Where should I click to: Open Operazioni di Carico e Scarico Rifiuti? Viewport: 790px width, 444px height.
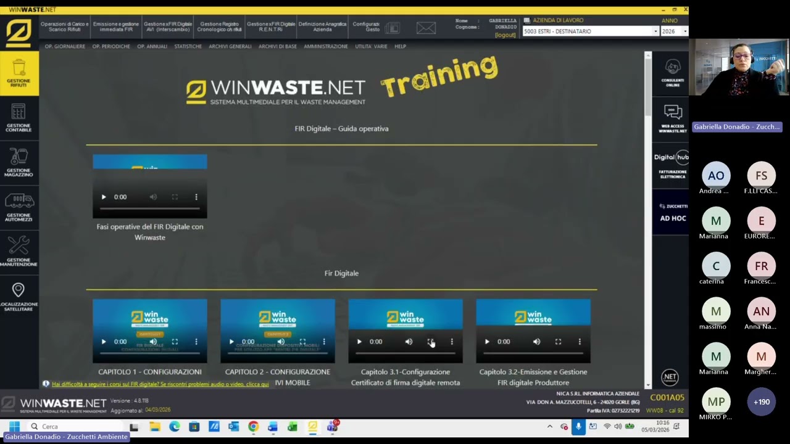coord(65,27)
